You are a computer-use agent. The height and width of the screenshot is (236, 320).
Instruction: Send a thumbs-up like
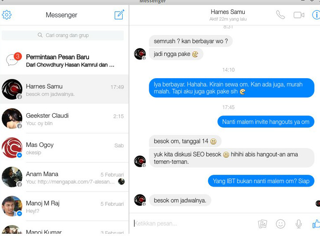pyautogui.click(x=316, y=224)
